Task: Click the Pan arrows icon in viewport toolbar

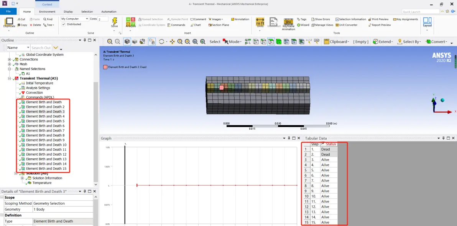Action: 172,42
